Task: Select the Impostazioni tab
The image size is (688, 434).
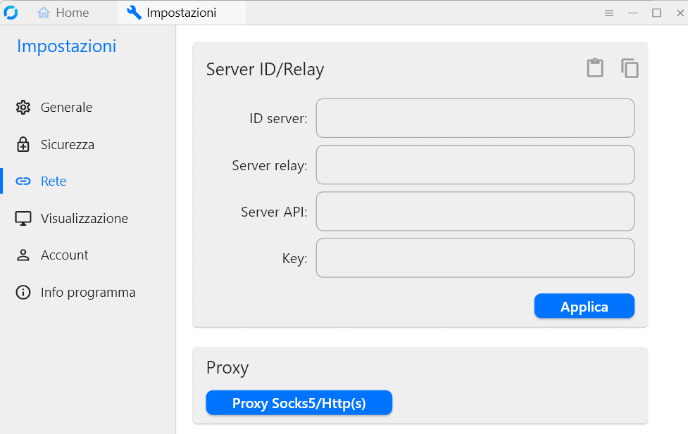Action: tap(181, 13)
